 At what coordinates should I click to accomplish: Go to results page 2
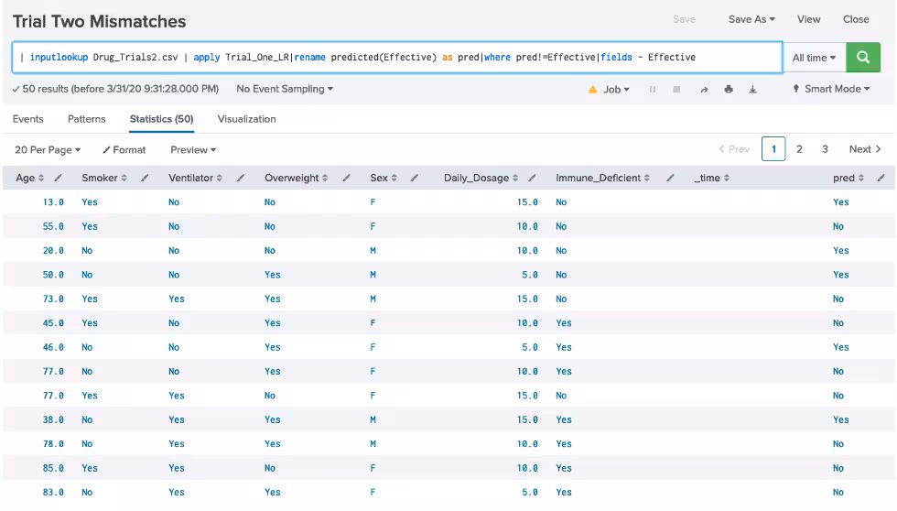[x=799, y=149]
